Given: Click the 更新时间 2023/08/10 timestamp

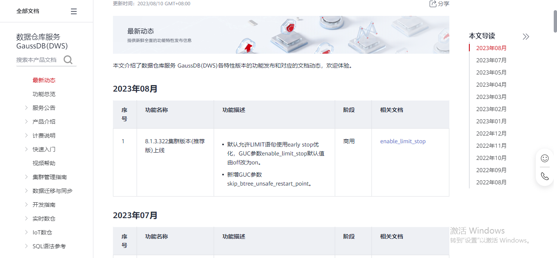Looking at the screenshot, I should [152, 4].
